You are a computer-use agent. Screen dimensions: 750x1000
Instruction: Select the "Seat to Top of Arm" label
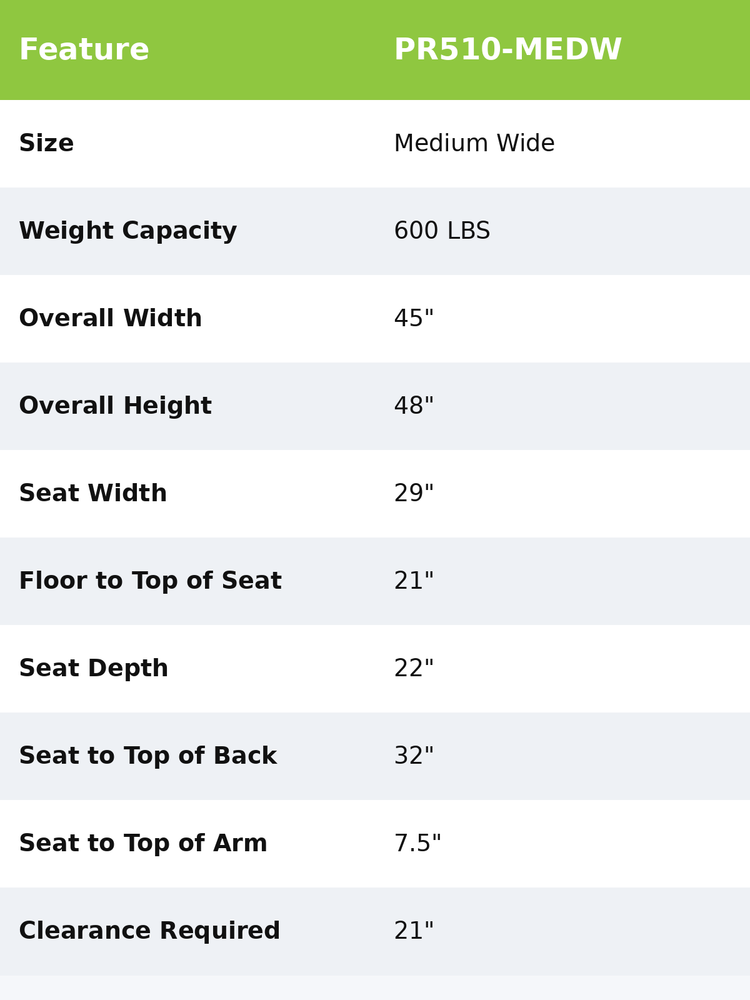143,844
